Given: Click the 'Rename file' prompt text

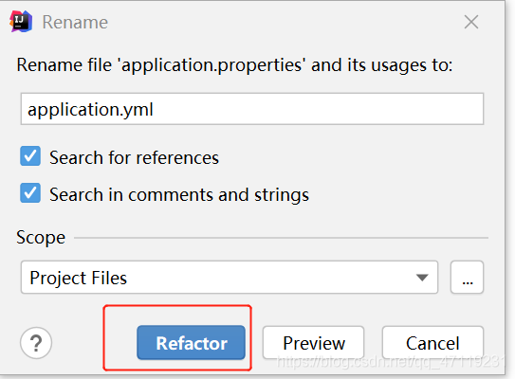Looking at the screenshot, I should pyautogui.click(x=234, y=65).
